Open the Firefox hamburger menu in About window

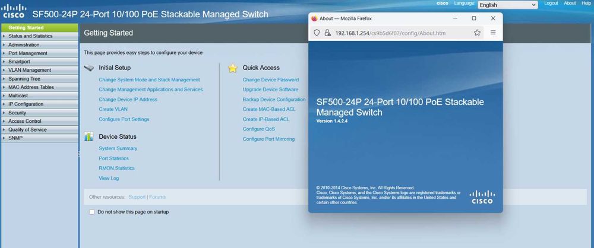click(x=493, y=33)
